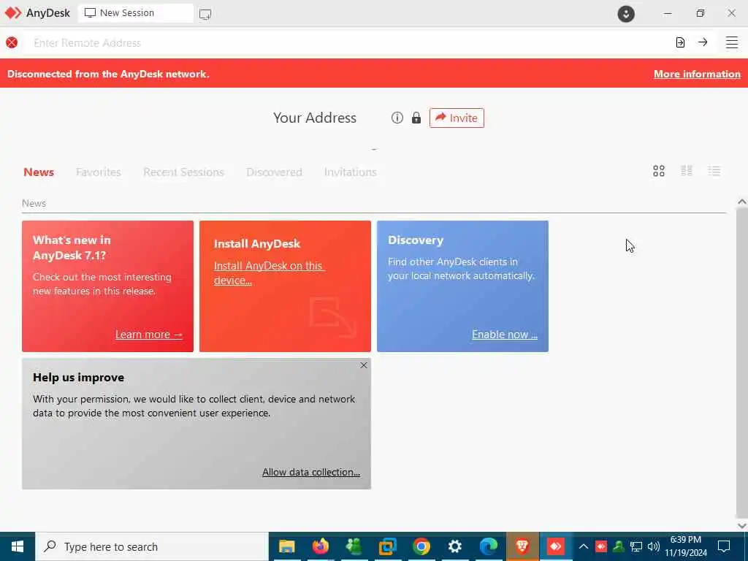
Task: Expand hidden system tray icons
Action: (x=584, y=546)
